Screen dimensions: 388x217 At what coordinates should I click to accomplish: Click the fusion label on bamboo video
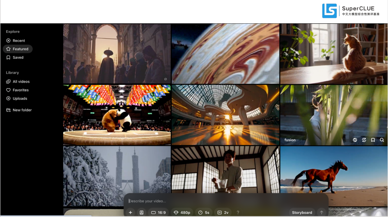[290, 140]
